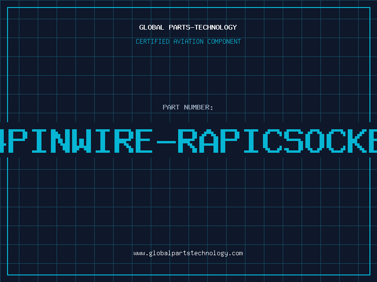Viewport: 377px width, 282px height.
Task: Open the www.globalpartstechnology.com website link
Action: 188,253
